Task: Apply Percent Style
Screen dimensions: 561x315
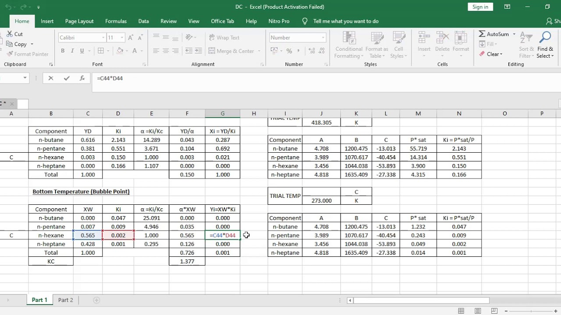Action: 289,51
